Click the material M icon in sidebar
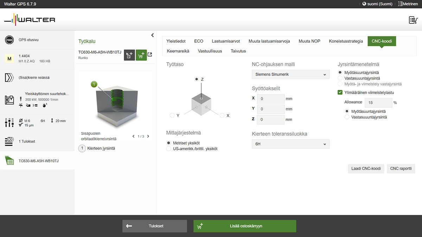 coord(9,58)
